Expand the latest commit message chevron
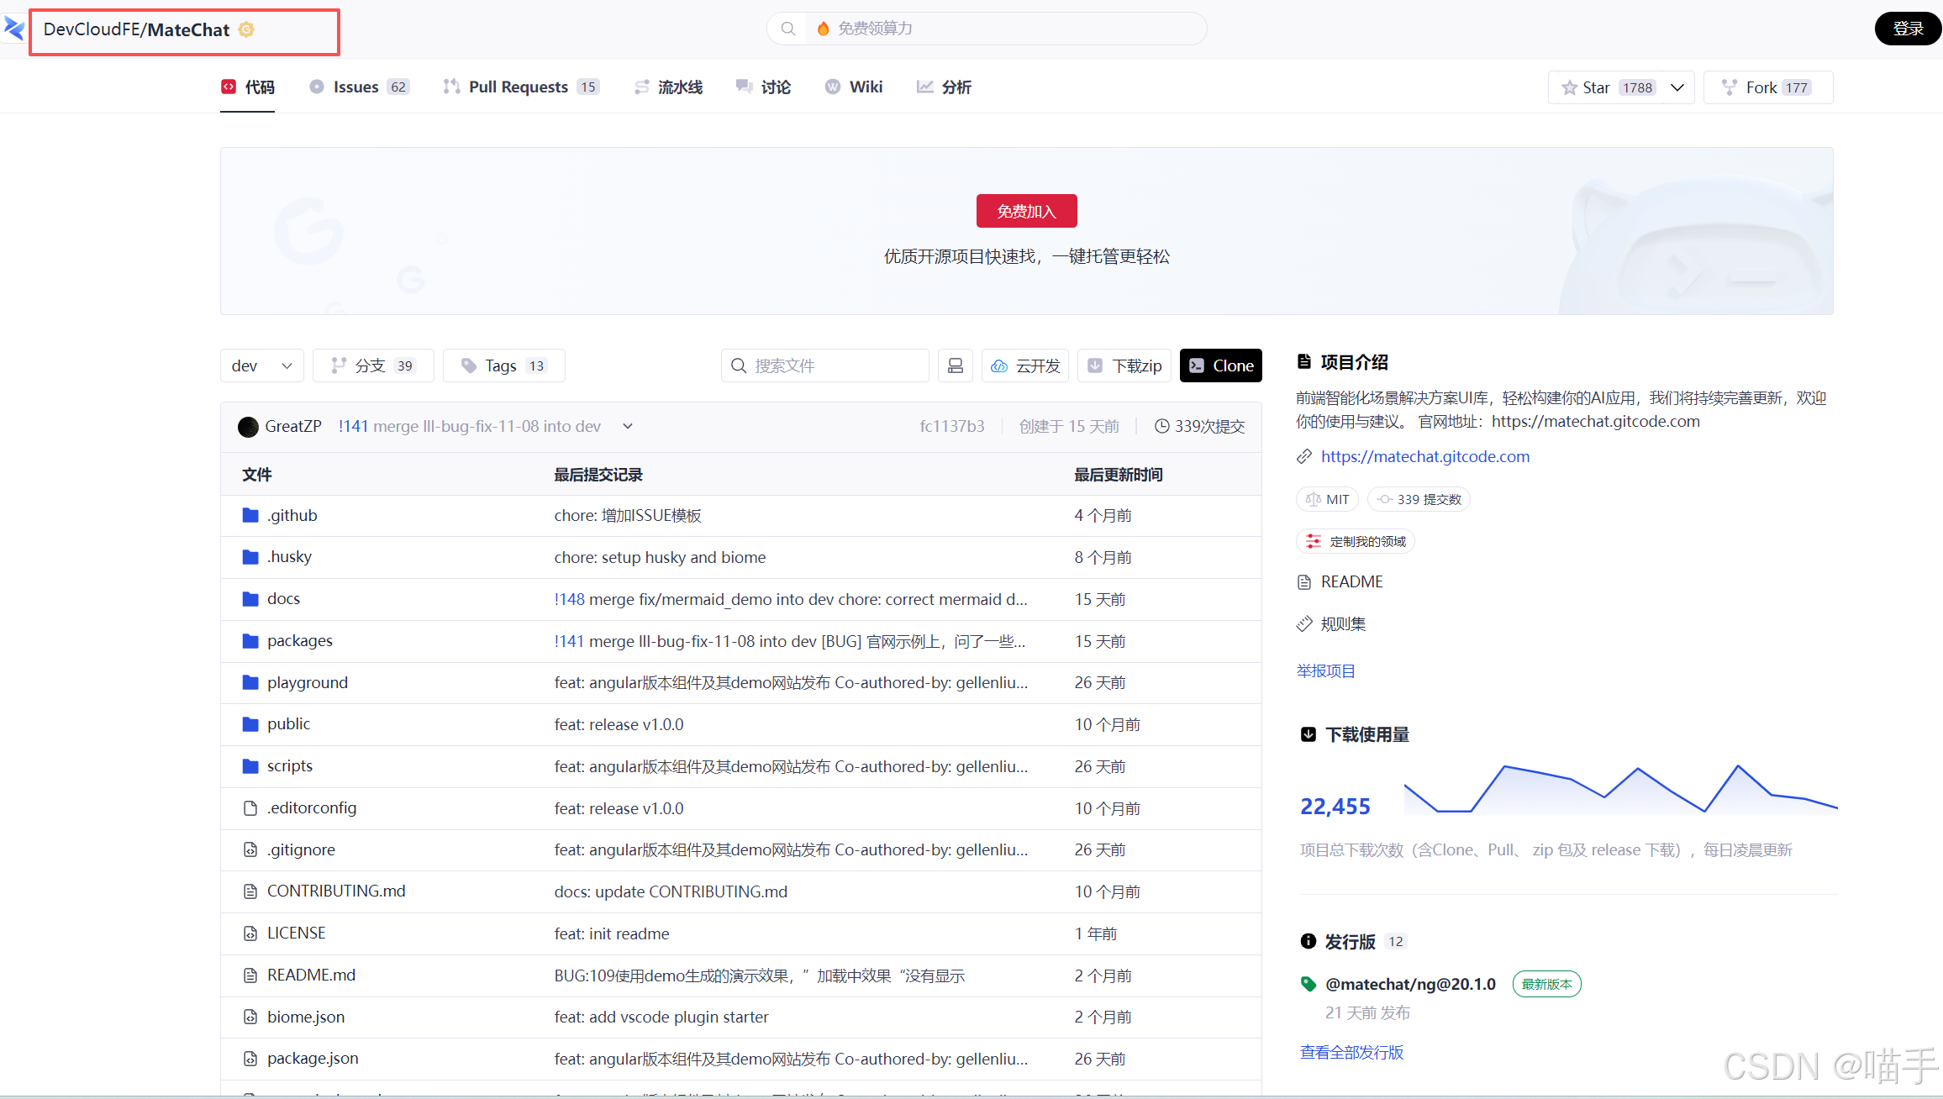The width and height of the screenshot is (1943, 1099). [x=628, y=426]
